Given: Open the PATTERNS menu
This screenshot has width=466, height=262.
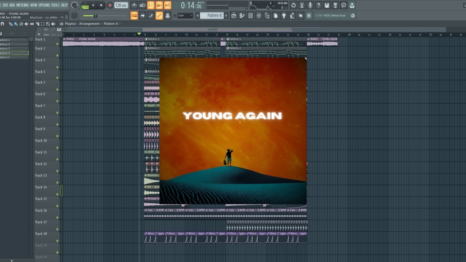Looking at the screenshot, I should pos(23,5).
